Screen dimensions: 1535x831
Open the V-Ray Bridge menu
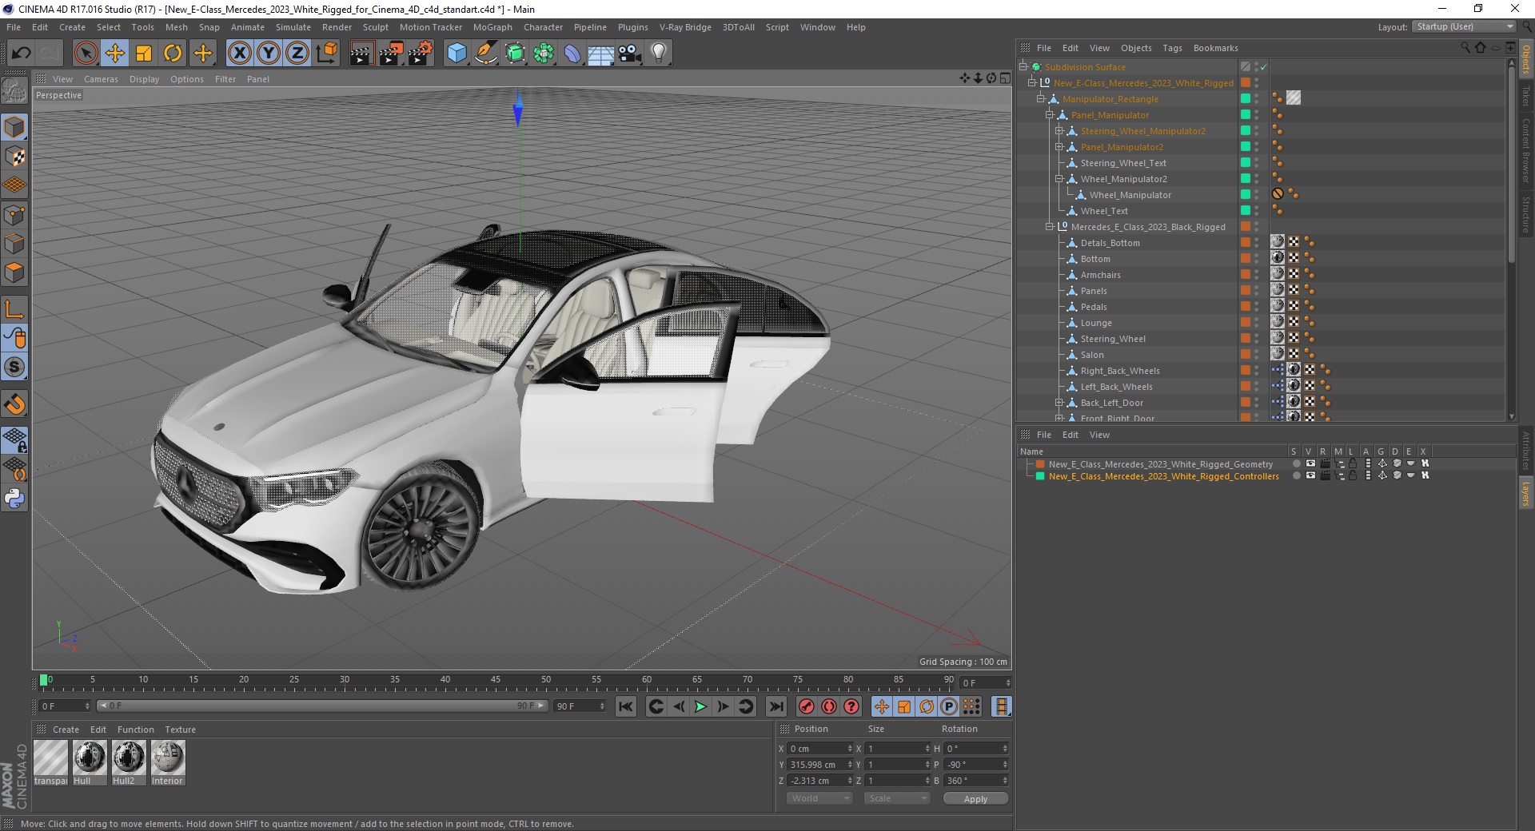point(685,27)
